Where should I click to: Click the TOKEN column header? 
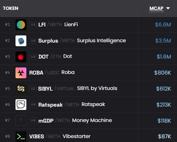11,8
